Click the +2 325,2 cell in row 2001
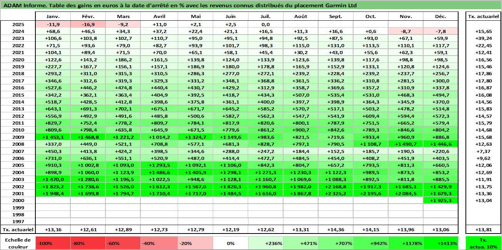The width and height of the screenshot is (502, 250). pyautogui.click(x=336, y=193)
